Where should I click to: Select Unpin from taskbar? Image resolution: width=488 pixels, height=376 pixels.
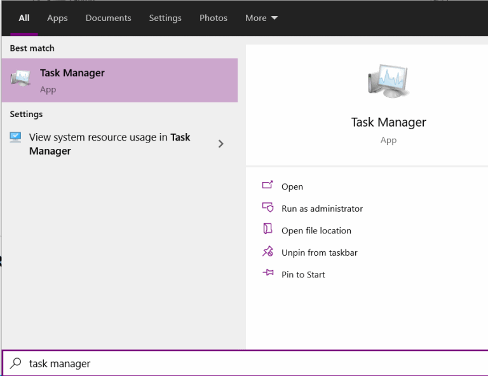(x=320, y=253)
